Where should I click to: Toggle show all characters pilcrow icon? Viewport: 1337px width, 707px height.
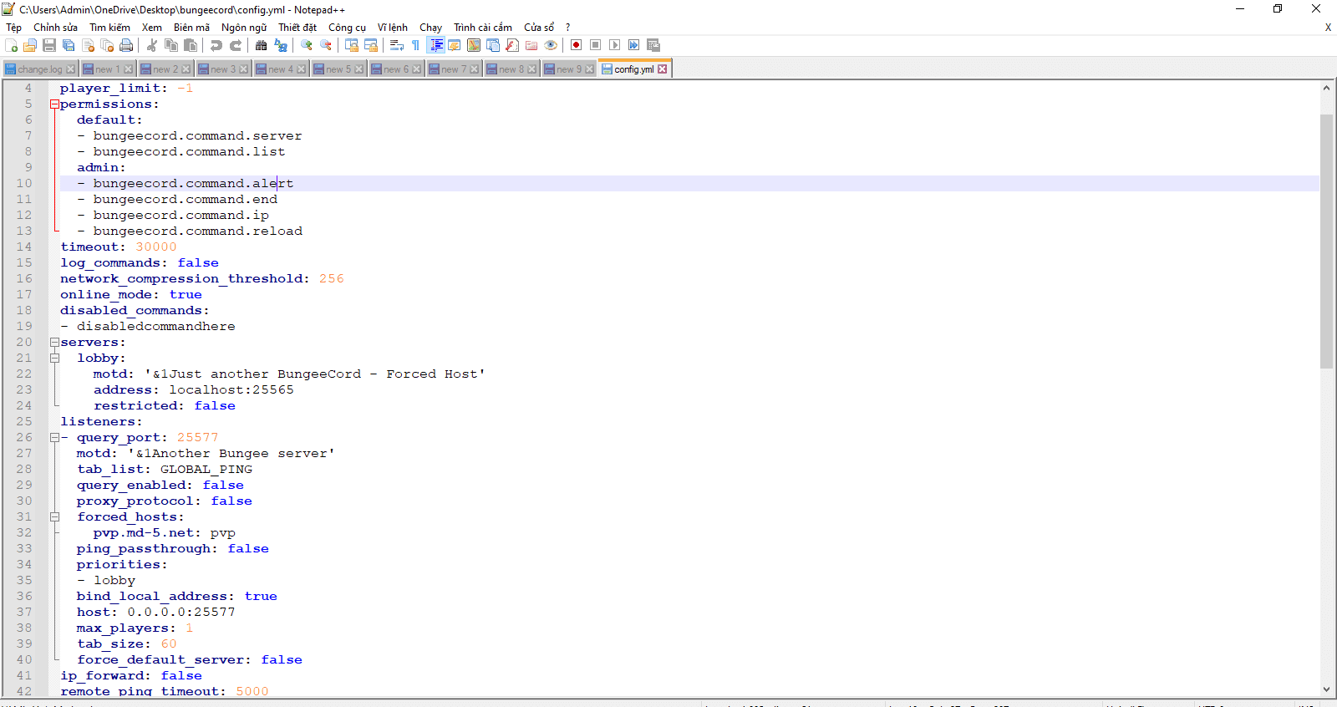pos(415,45)
